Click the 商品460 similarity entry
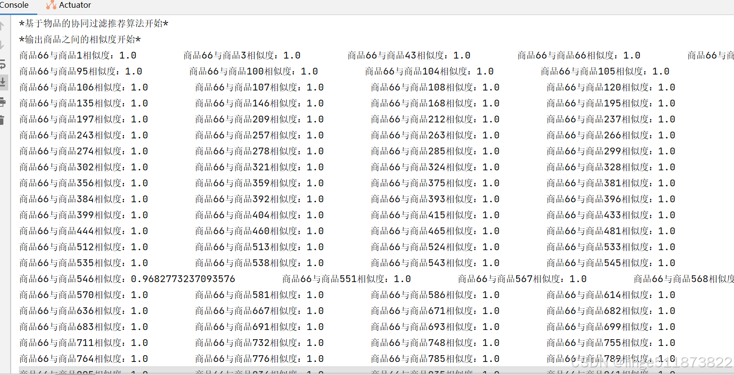 click(x=260, y=231)
